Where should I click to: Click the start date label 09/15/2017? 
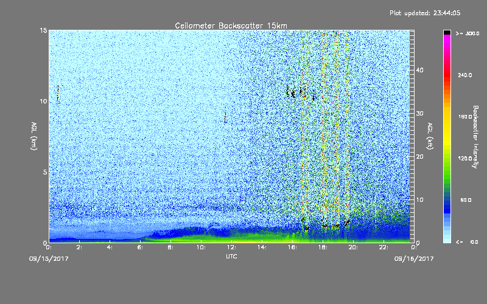(x=49, y=259)
